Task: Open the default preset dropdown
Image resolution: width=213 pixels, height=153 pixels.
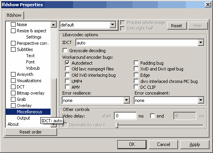Action: 112,25
